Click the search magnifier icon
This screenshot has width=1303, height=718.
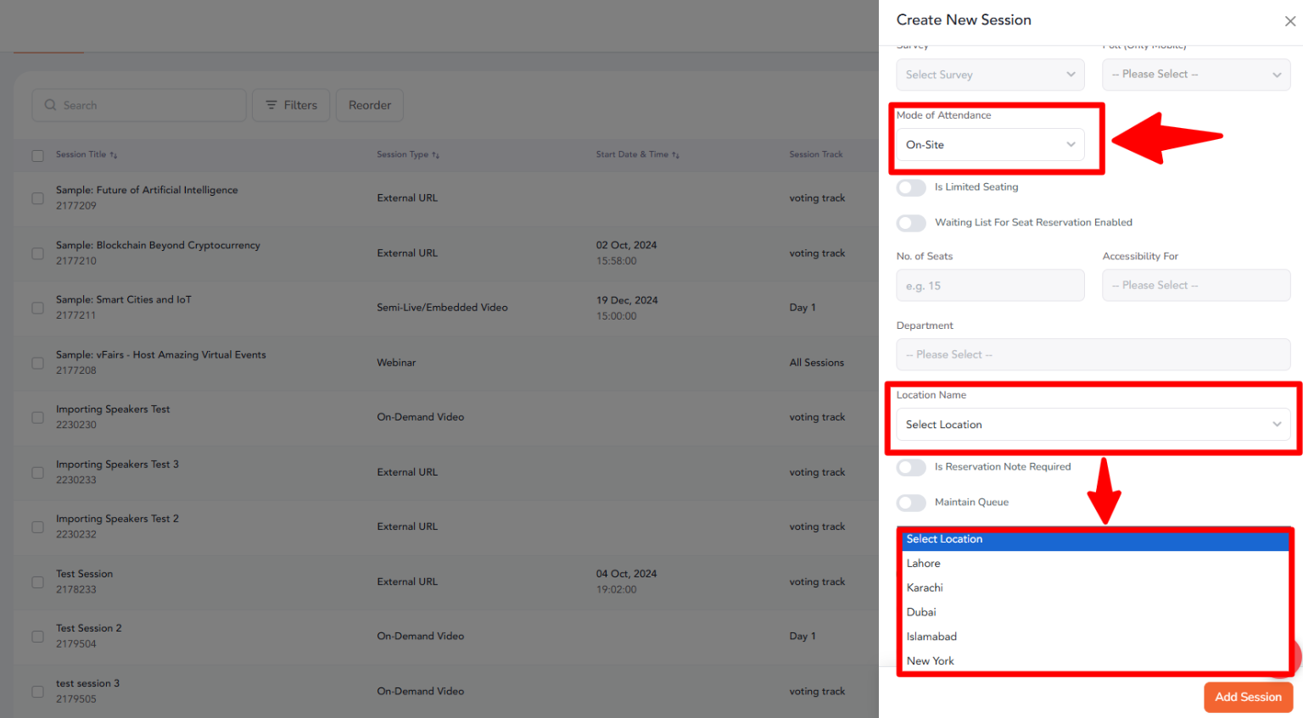click(x=50, y=105)
